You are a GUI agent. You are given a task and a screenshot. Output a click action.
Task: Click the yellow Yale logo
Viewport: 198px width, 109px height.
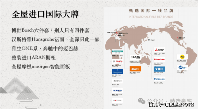pyautogui.click(x=182, y=57)
